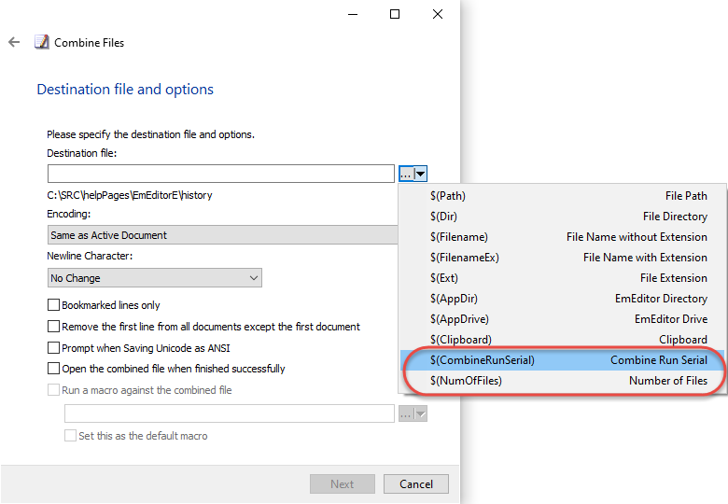728x504 pixels.
Task: Select $(Dir) File Directory entry
Action: click(563, 217)
